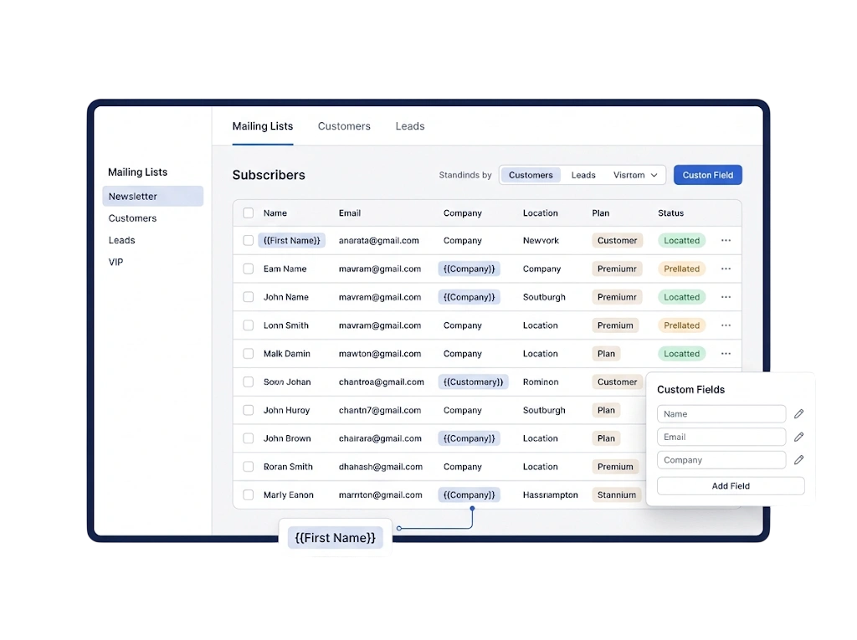
Task: Click the Premium badge for Roran Smith
Action: [x=615, y=467]
